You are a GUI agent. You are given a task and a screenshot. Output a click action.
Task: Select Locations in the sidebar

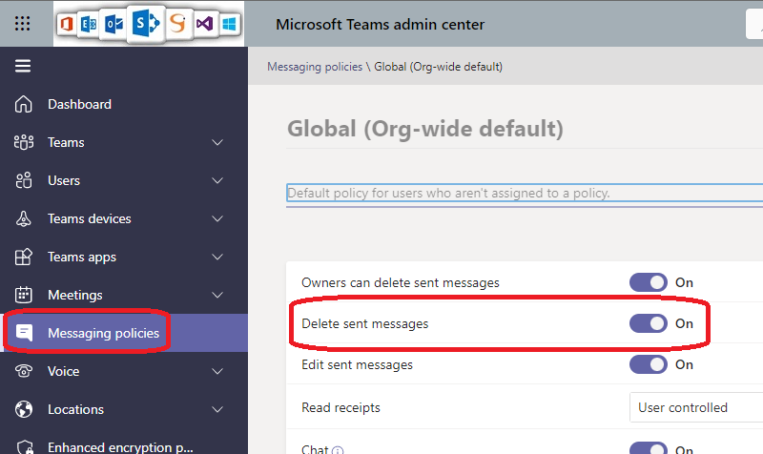[75, 409]
